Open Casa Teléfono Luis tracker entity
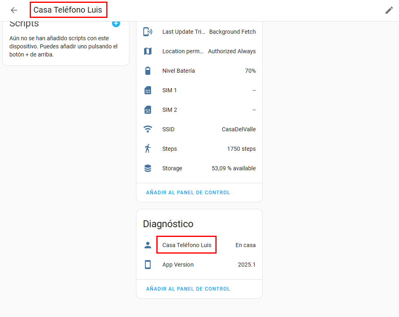 point(187,245)
